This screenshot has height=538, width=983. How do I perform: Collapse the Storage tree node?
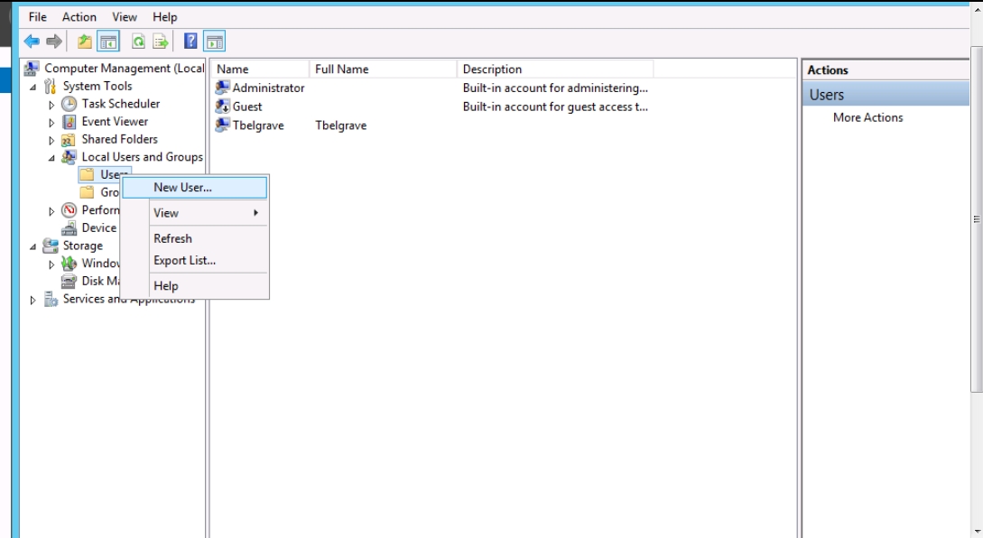pyautogui.click(x=32, y=246)
